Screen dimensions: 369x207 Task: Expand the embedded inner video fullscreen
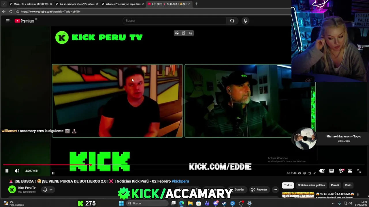pos(315,173)
